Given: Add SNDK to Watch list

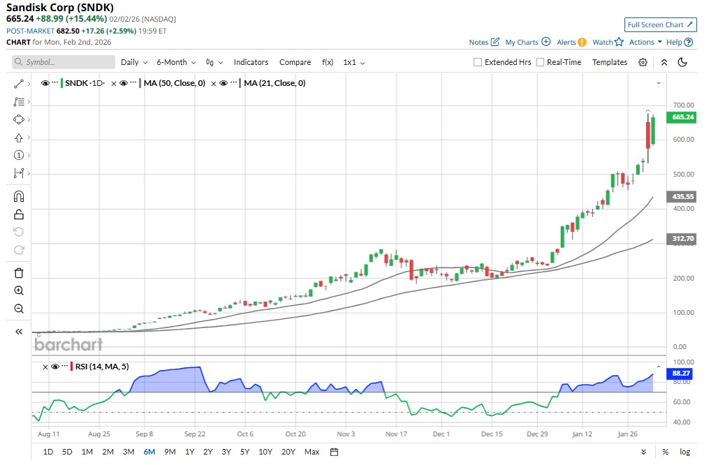Looking at the screenshot, I should pos(608,42).
